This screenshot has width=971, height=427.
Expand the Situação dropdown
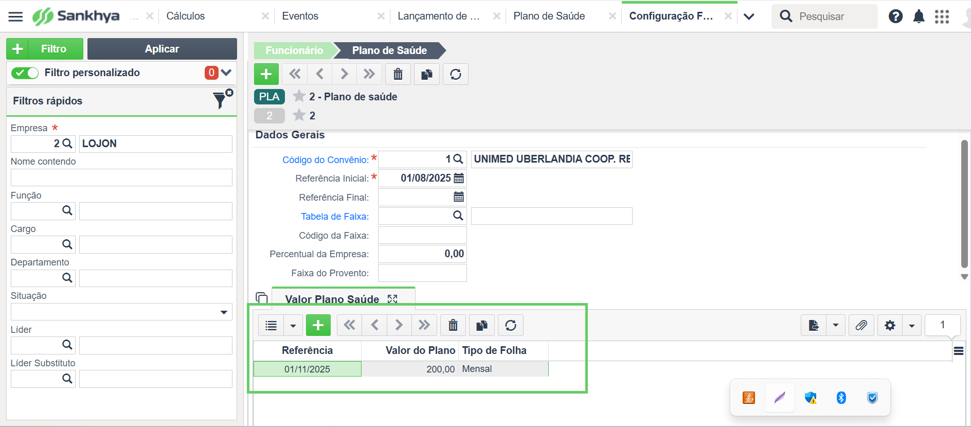[x=224, y=312]
